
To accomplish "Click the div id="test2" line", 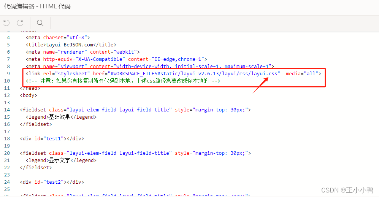I will coord(52,182).
